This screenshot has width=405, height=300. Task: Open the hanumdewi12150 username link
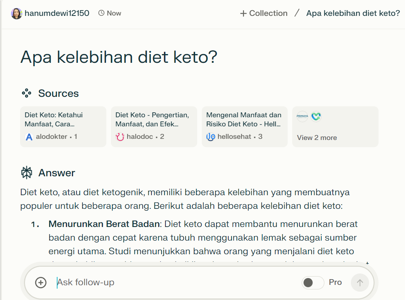coord(57,13)
